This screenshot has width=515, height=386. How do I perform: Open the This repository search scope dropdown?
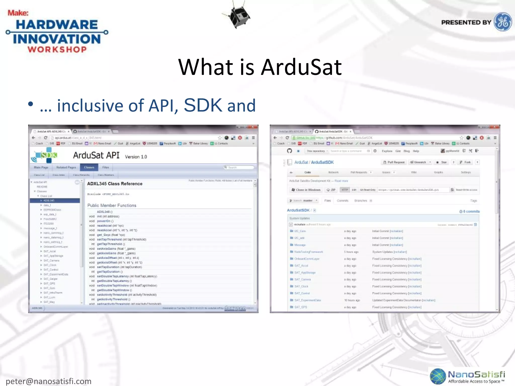point(317,151)
